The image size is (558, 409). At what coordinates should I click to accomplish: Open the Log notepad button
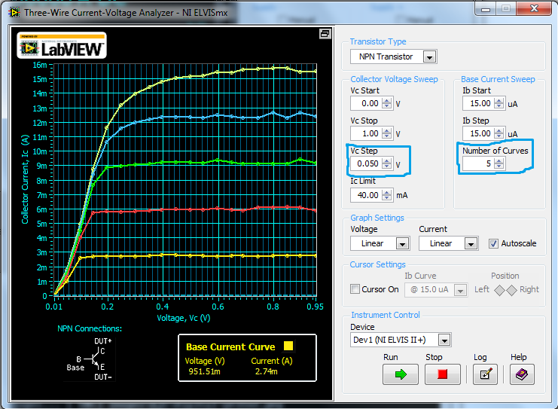click(x=485, y=374)
